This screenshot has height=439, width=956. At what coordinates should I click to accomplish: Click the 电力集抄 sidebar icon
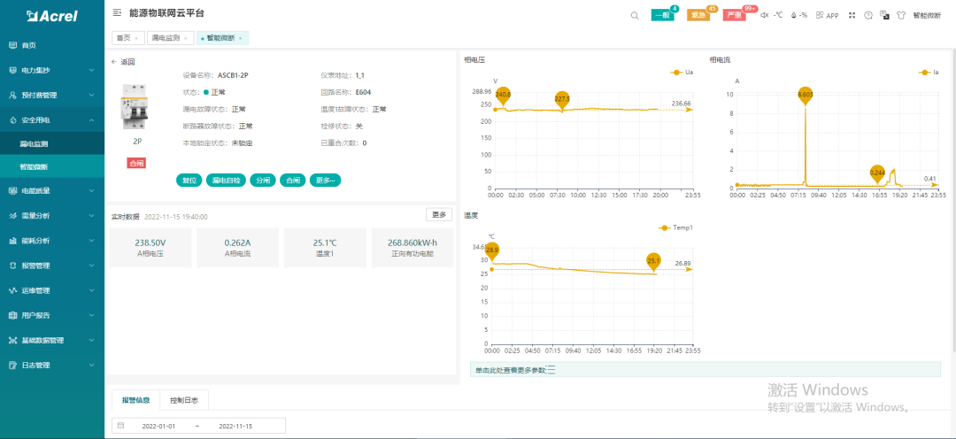click(12, 70)
